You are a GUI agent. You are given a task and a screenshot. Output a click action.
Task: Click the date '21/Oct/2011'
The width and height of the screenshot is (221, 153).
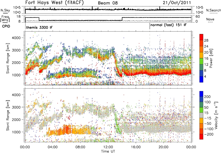[177, 3]
